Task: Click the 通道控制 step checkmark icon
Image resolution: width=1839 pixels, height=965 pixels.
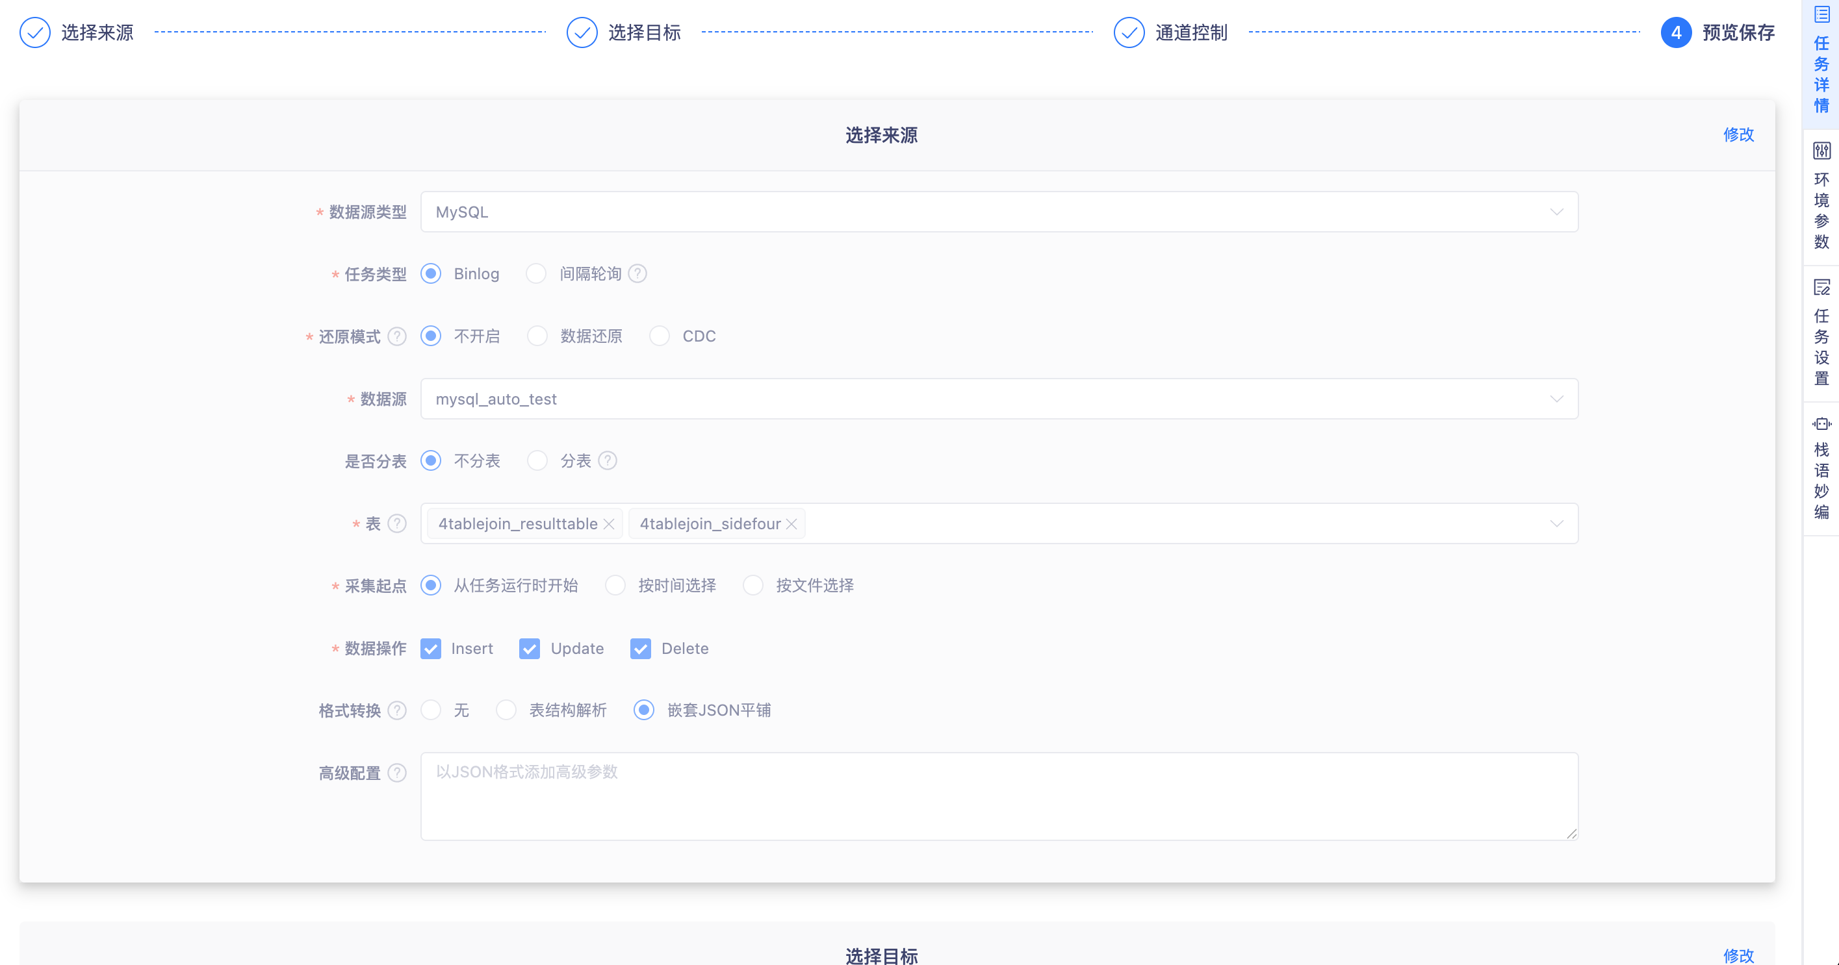Action: coord(1129,33)
